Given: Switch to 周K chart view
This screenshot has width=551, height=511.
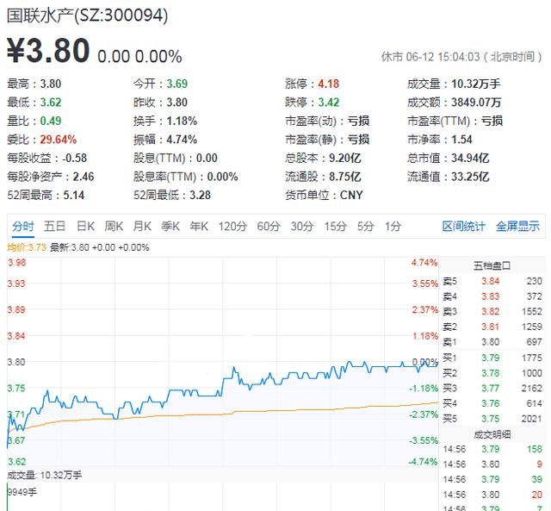Looking at the screenshot, I should coord(114,226).
